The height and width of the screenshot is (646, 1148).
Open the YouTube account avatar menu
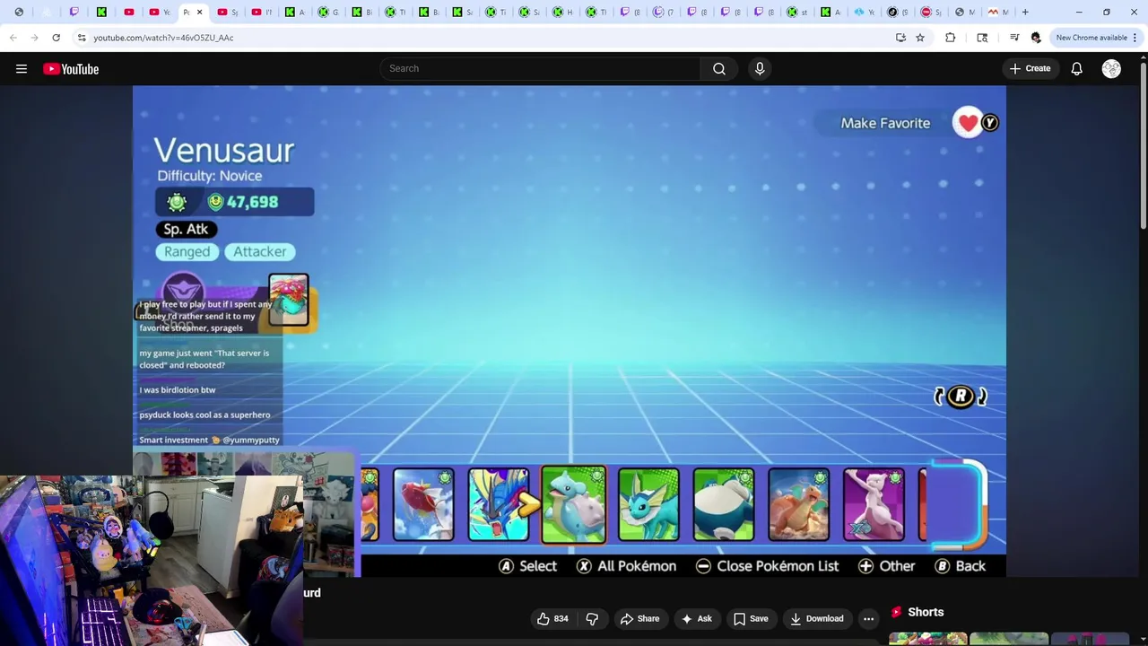(x=1111, y=69)
